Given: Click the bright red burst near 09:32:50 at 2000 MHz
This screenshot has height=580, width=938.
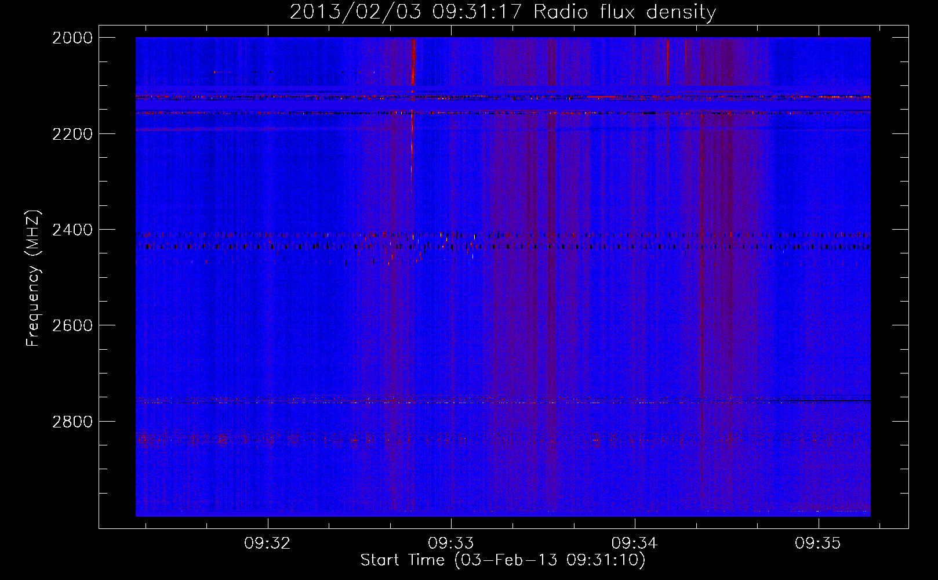Looking at the screenshot, I should click(413, 61).
